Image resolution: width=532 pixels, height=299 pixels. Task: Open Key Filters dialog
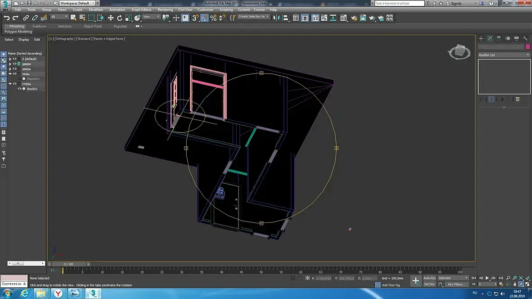[456, 284]
